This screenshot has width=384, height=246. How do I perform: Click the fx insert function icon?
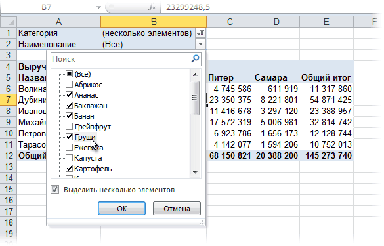click(x=152, y=7)
